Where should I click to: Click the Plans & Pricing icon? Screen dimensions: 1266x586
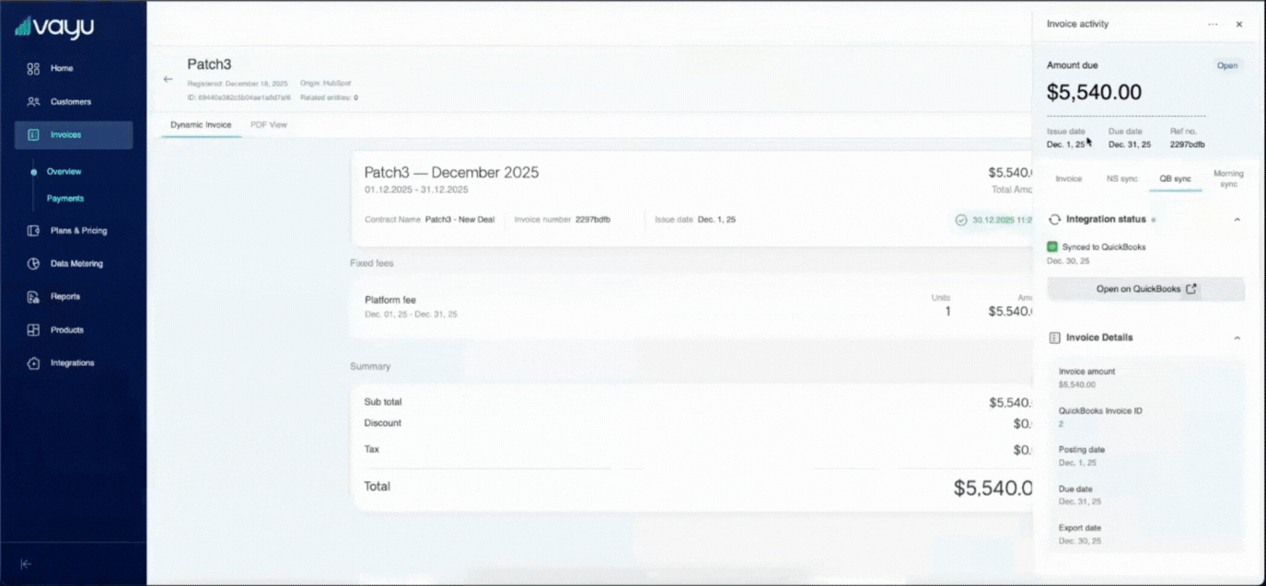[33, 231]
